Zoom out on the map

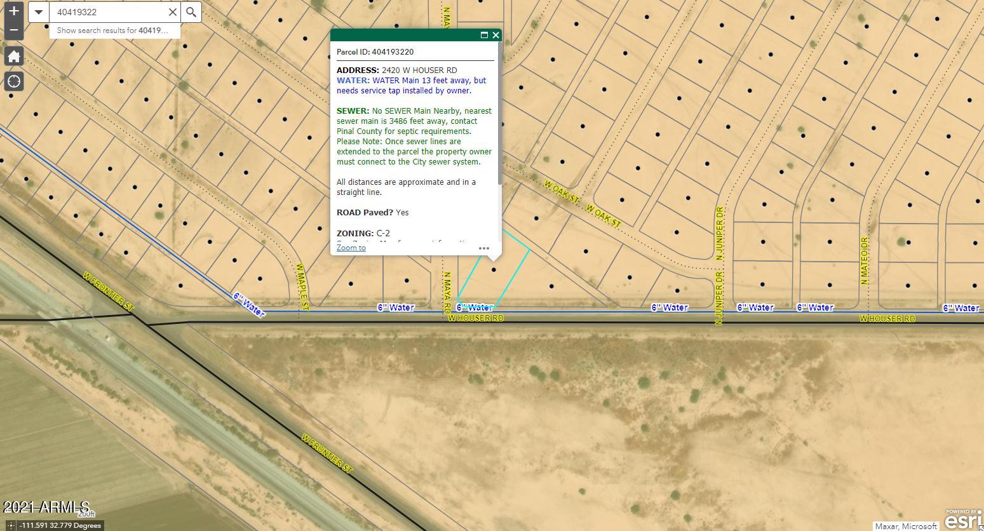(x=14, y=30)
